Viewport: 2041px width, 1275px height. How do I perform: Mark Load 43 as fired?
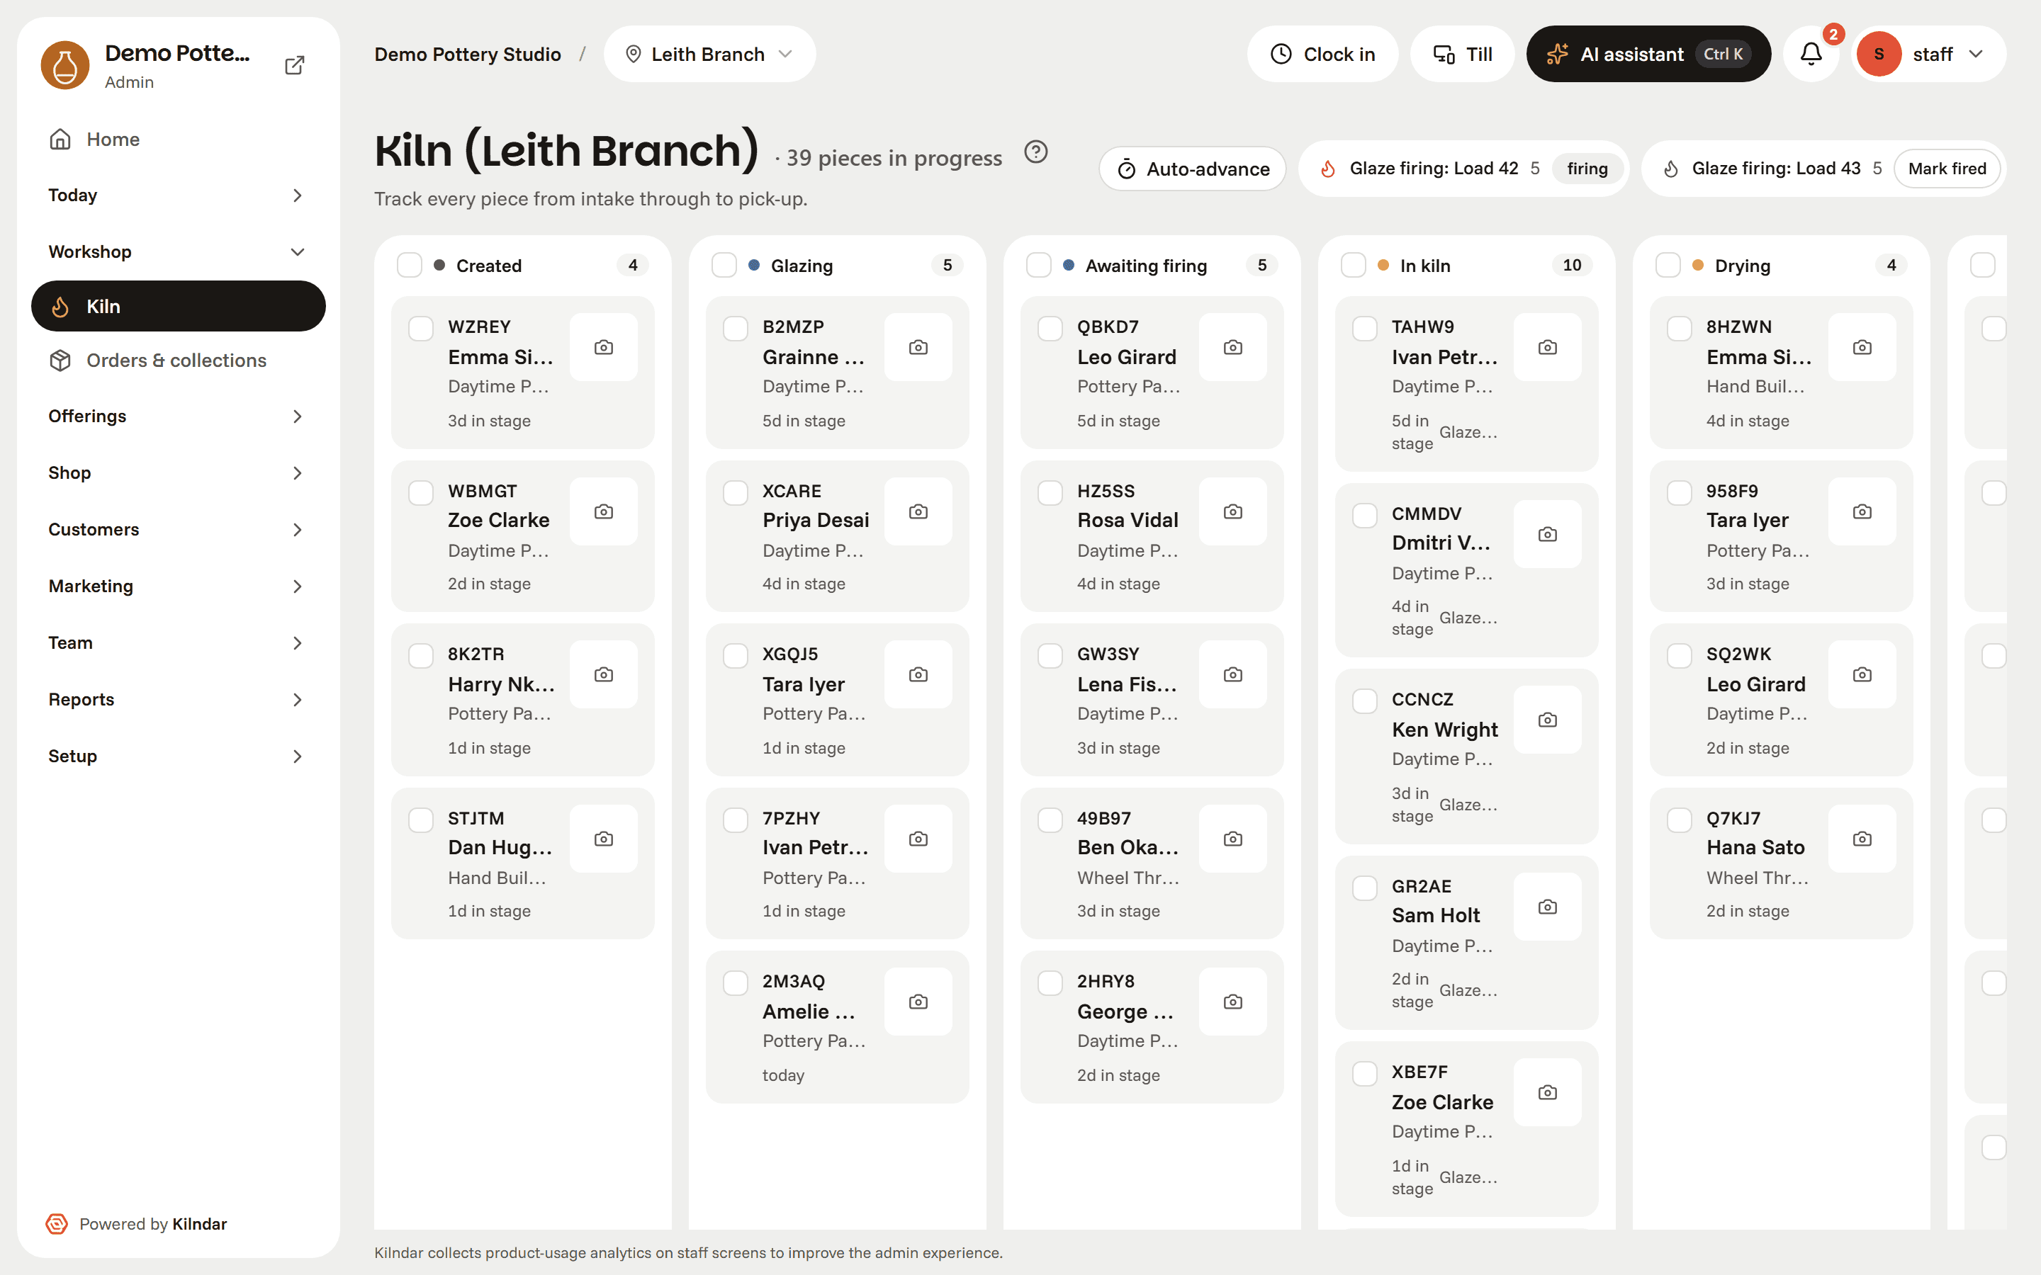pyautogui.click(x=1947, y=169)
